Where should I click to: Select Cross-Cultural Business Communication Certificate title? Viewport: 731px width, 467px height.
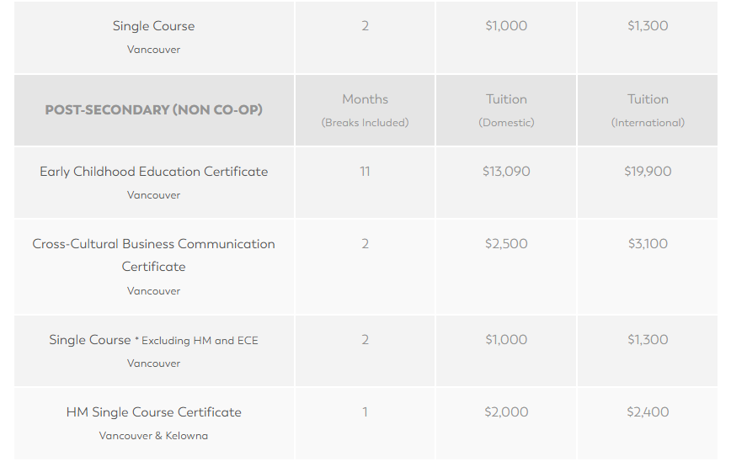tap(153, 255)
